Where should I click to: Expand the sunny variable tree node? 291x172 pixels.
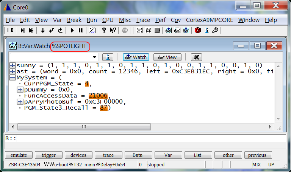[13, 65]
